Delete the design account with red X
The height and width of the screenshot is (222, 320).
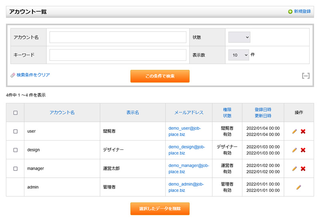(x=303, y=150)
